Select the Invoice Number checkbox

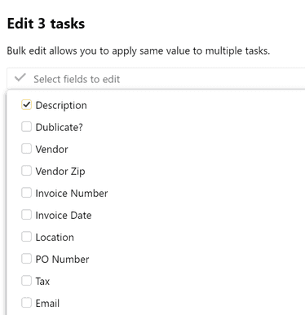tap(26, 193)
